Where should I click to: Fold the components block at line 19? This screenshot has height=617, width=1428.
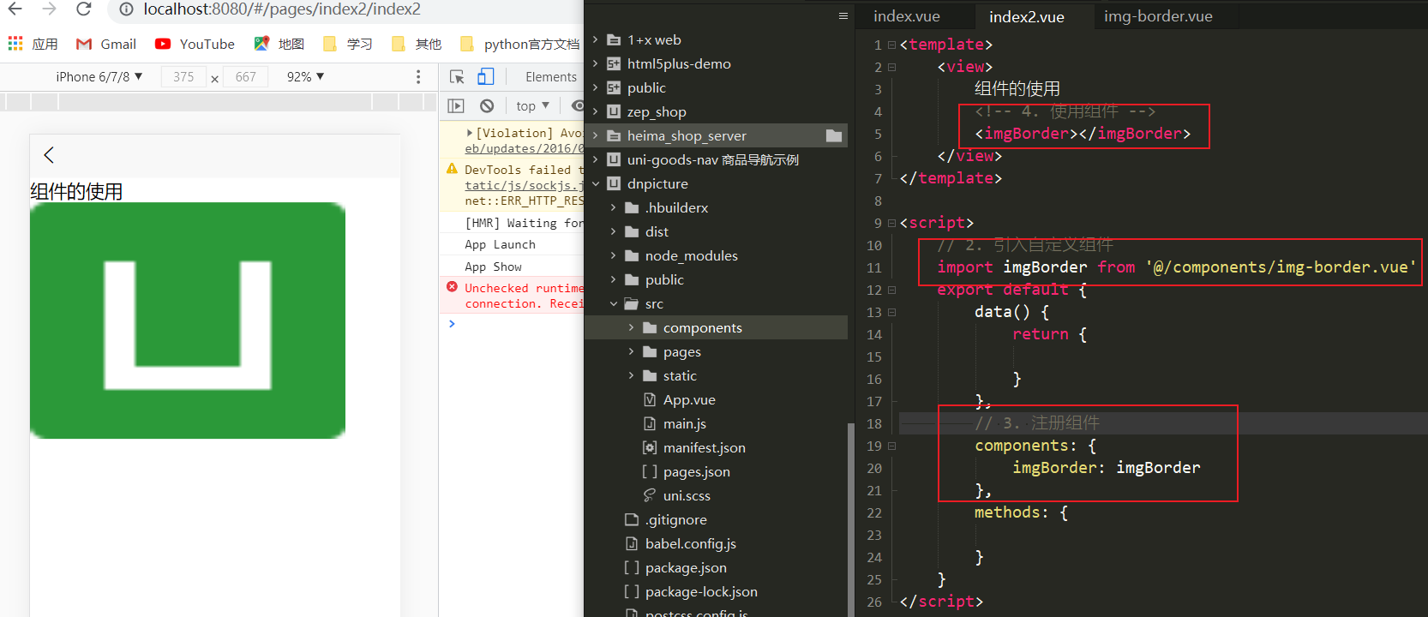coord(891,446)
